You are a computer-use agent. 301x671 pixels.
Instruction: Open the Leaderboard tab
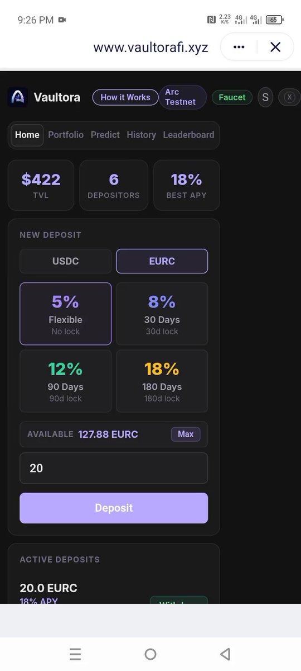click(188, 135)
